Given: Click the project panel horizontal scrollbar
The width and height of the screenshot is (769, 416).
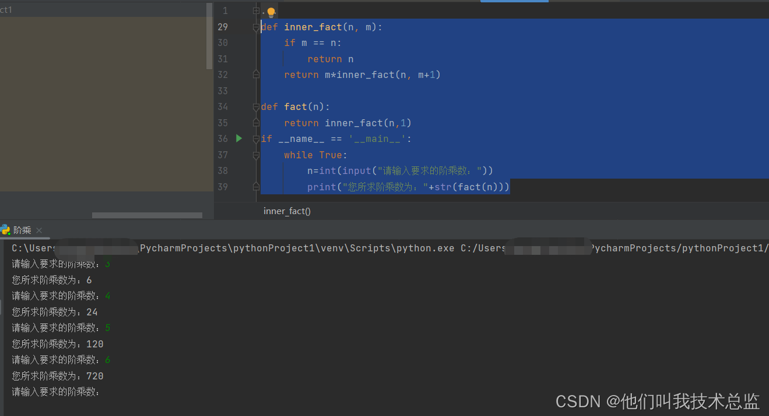Looking at the screenshot, I should [x=147, y=215].
